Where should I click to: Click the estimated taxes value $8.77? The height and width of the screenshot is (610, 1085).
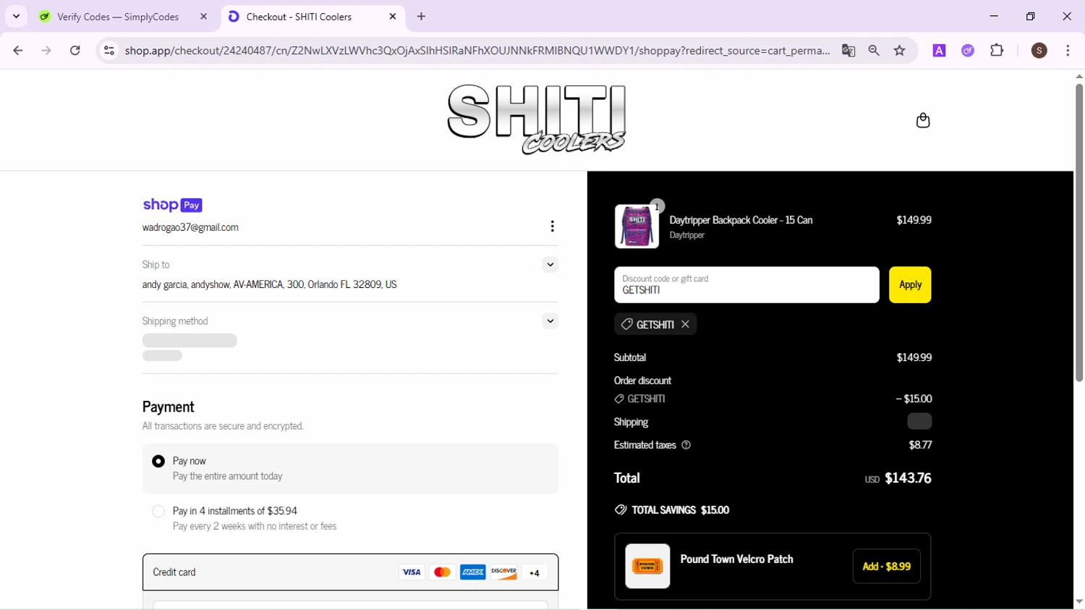click(920, 445)
